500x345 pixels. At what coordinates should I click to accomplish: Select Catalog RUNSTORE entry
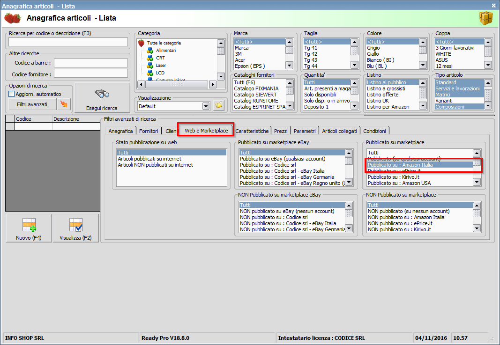(x=259, y=101)
